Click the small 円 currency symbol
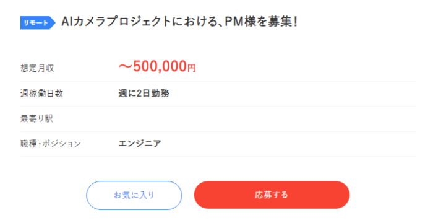This screenshot has width=433, height=223. [x=192, y=68]
